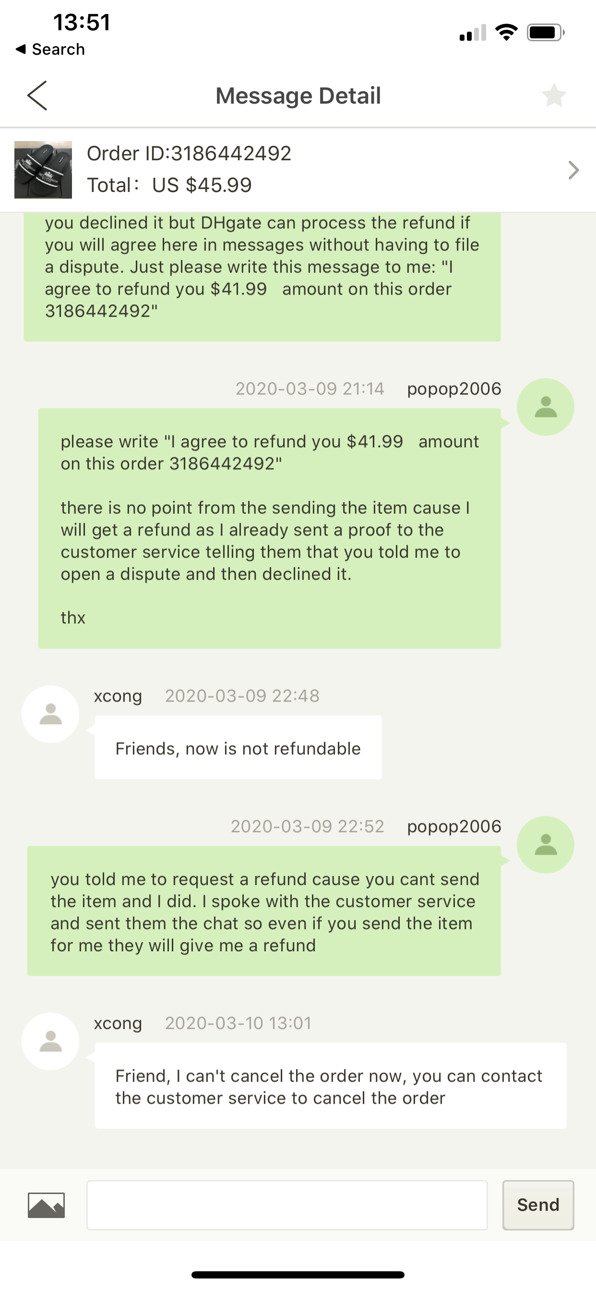Viewport: 596px width, 1290px height.
Task: Tap the US $45.99 total line
Action: (x=169, y=185)
